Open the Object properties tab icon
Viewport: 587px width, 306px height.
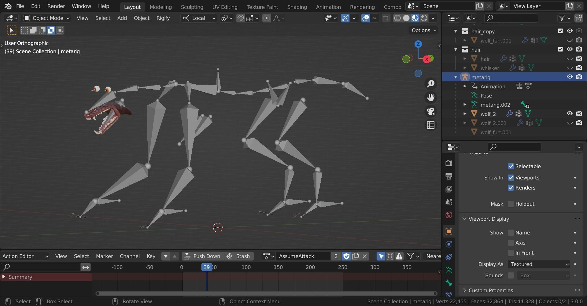pyautogui.click(x=449, y=231)
